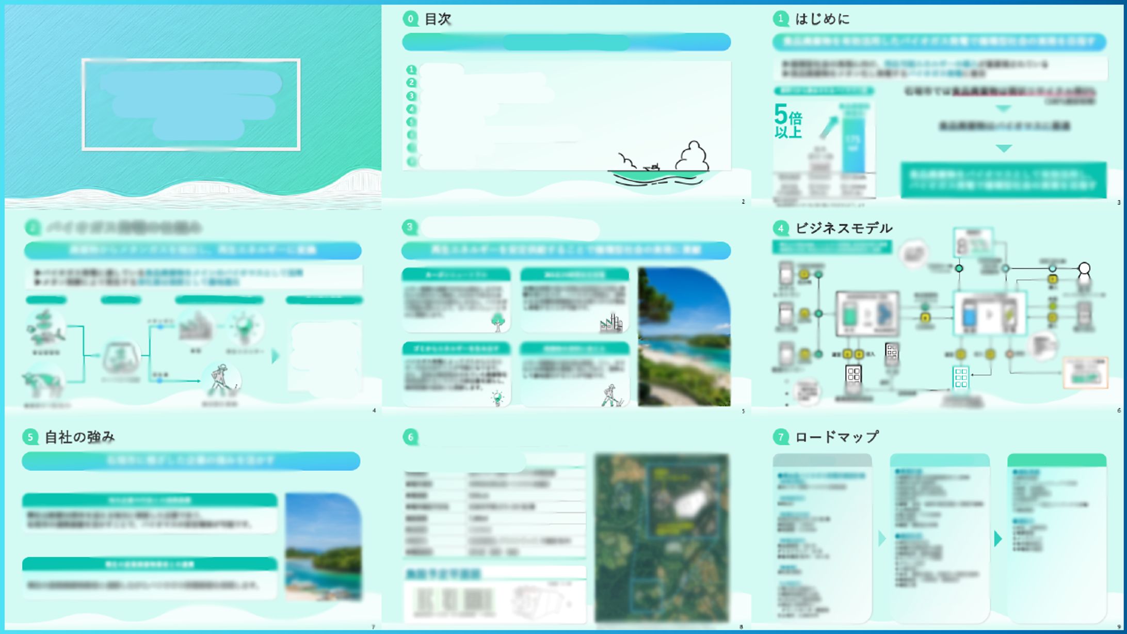Click the factory icon in the biogas flow
The image size is (1127, 634).
coord(196,326)
